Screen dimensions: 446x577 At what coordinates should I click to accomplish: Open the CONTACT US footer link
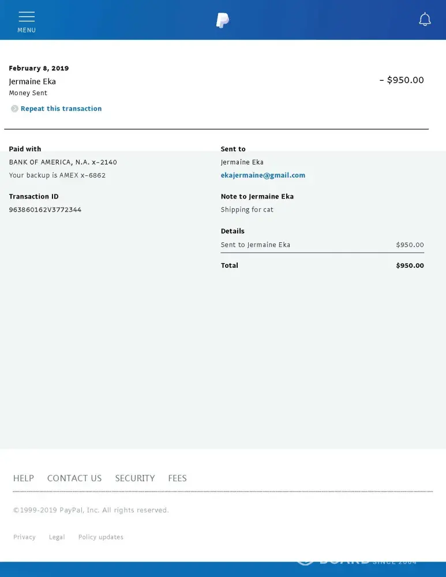74,478
